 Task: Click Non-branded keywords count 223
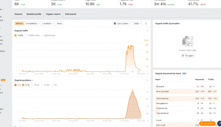[197, 92]
